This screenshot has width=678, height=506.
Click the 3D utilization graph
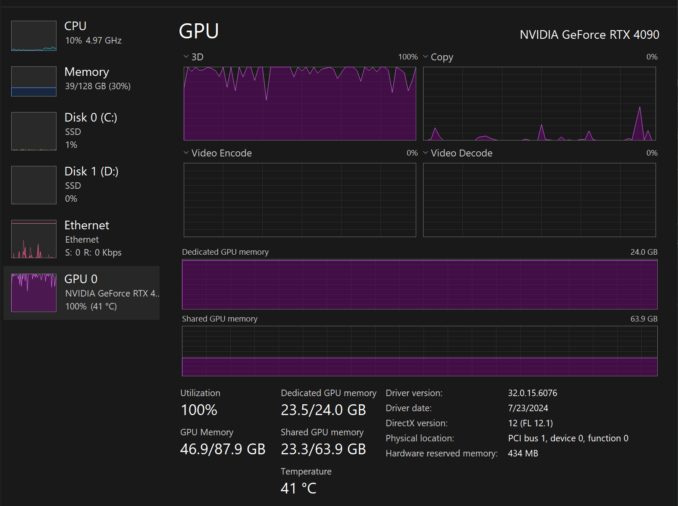(x=300, y=103)
